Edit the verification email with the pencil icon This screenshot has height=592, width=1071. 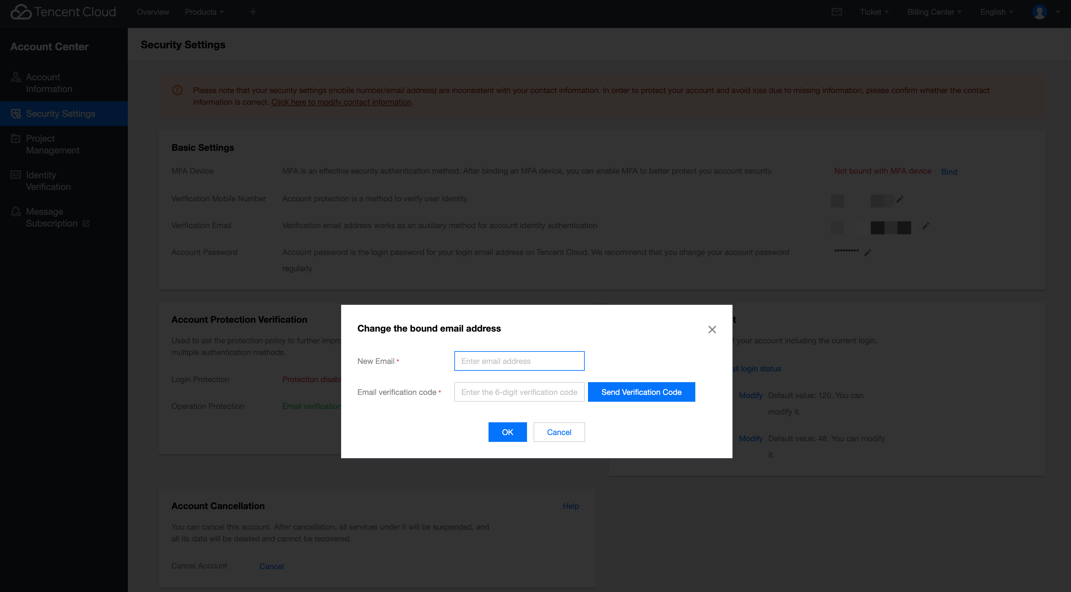pyautogui.click(x=926, y=226)
